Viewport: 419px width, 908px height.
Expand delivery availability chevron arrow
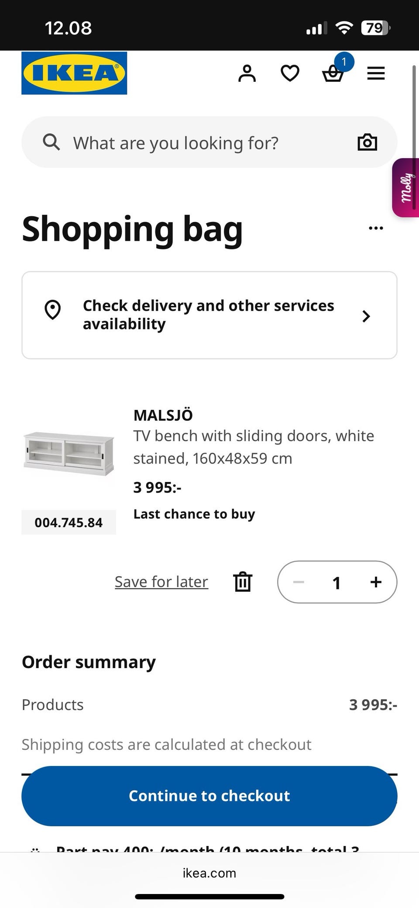[366, 316]
